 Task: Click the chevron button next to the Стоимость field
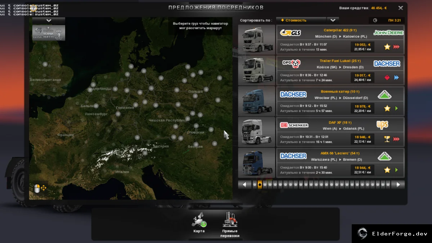pyautogui.click(x=333, y=21)
